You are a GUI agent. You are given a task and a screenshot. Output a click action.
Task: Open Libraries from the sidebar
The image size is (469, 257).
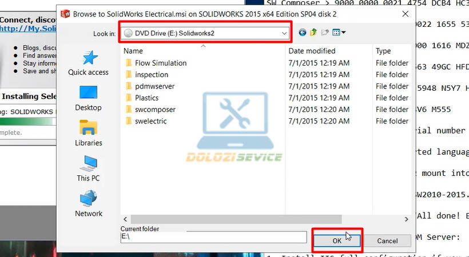click(x=88, y=134)
